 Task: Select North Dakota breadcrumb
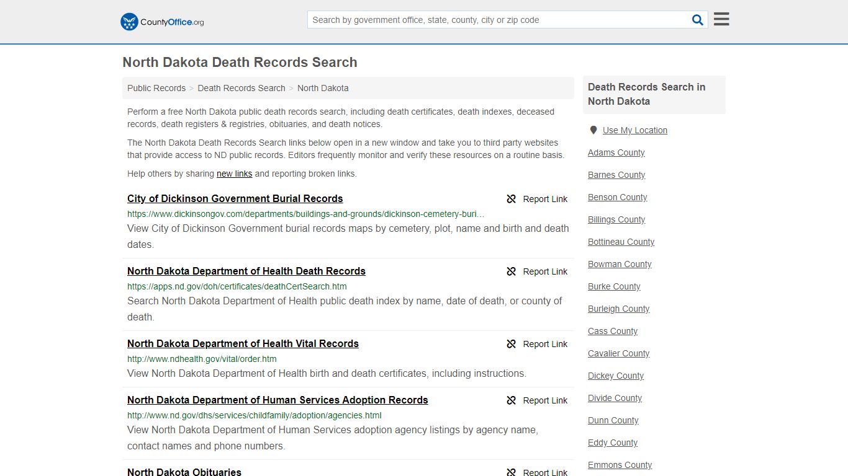[323, 88]
